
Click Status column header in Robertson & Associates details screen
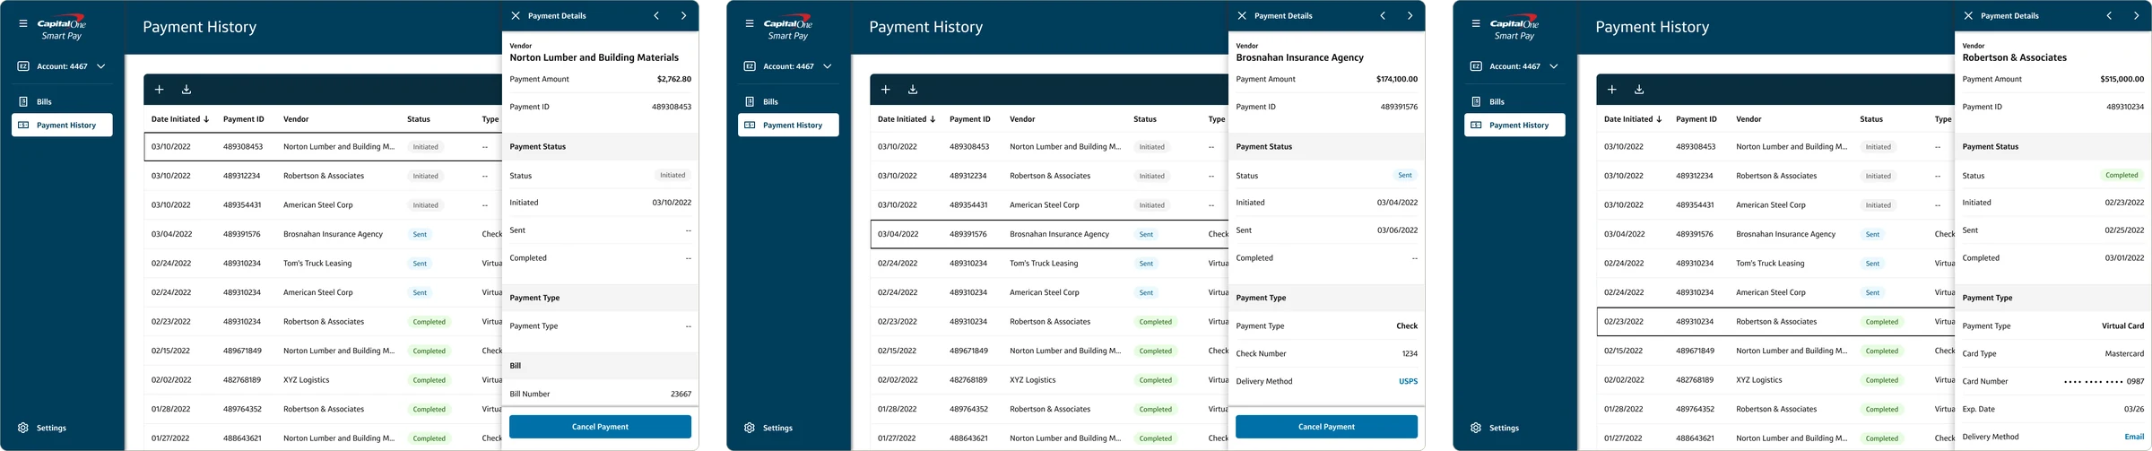1871,119
